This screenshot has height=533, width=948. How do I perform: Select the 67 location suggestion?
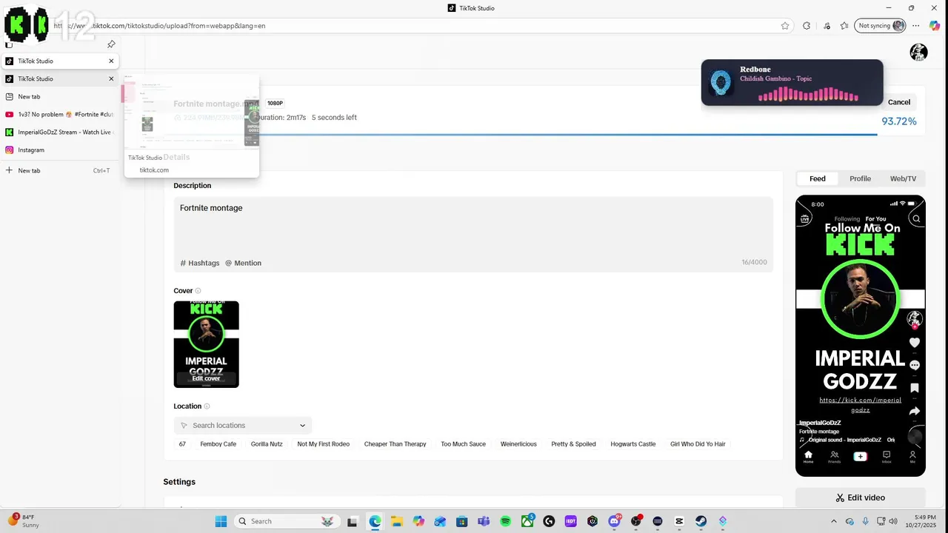pyautogui.click(x=182, y=444)
